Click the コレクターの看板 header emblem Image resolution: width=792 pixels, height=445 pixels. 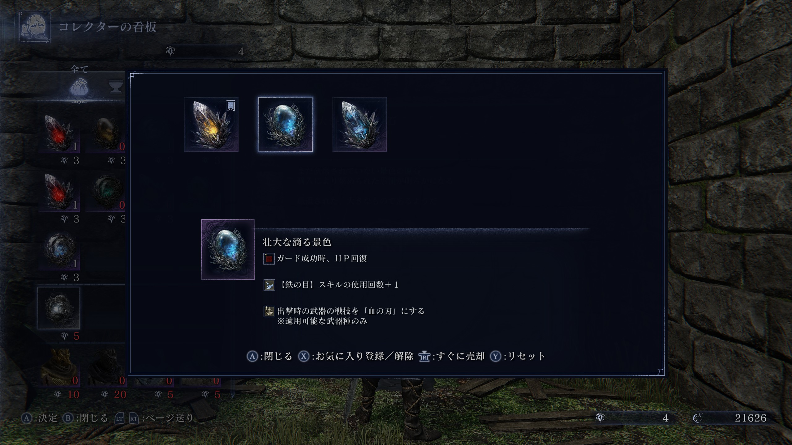point(34,27)
